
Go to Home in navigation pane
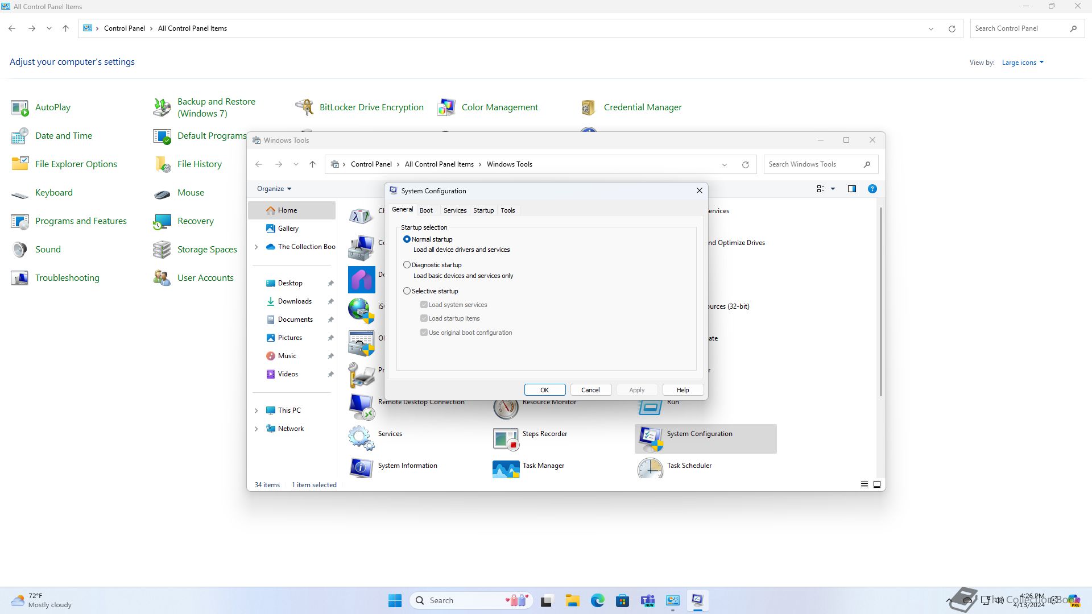coord(292,210)
